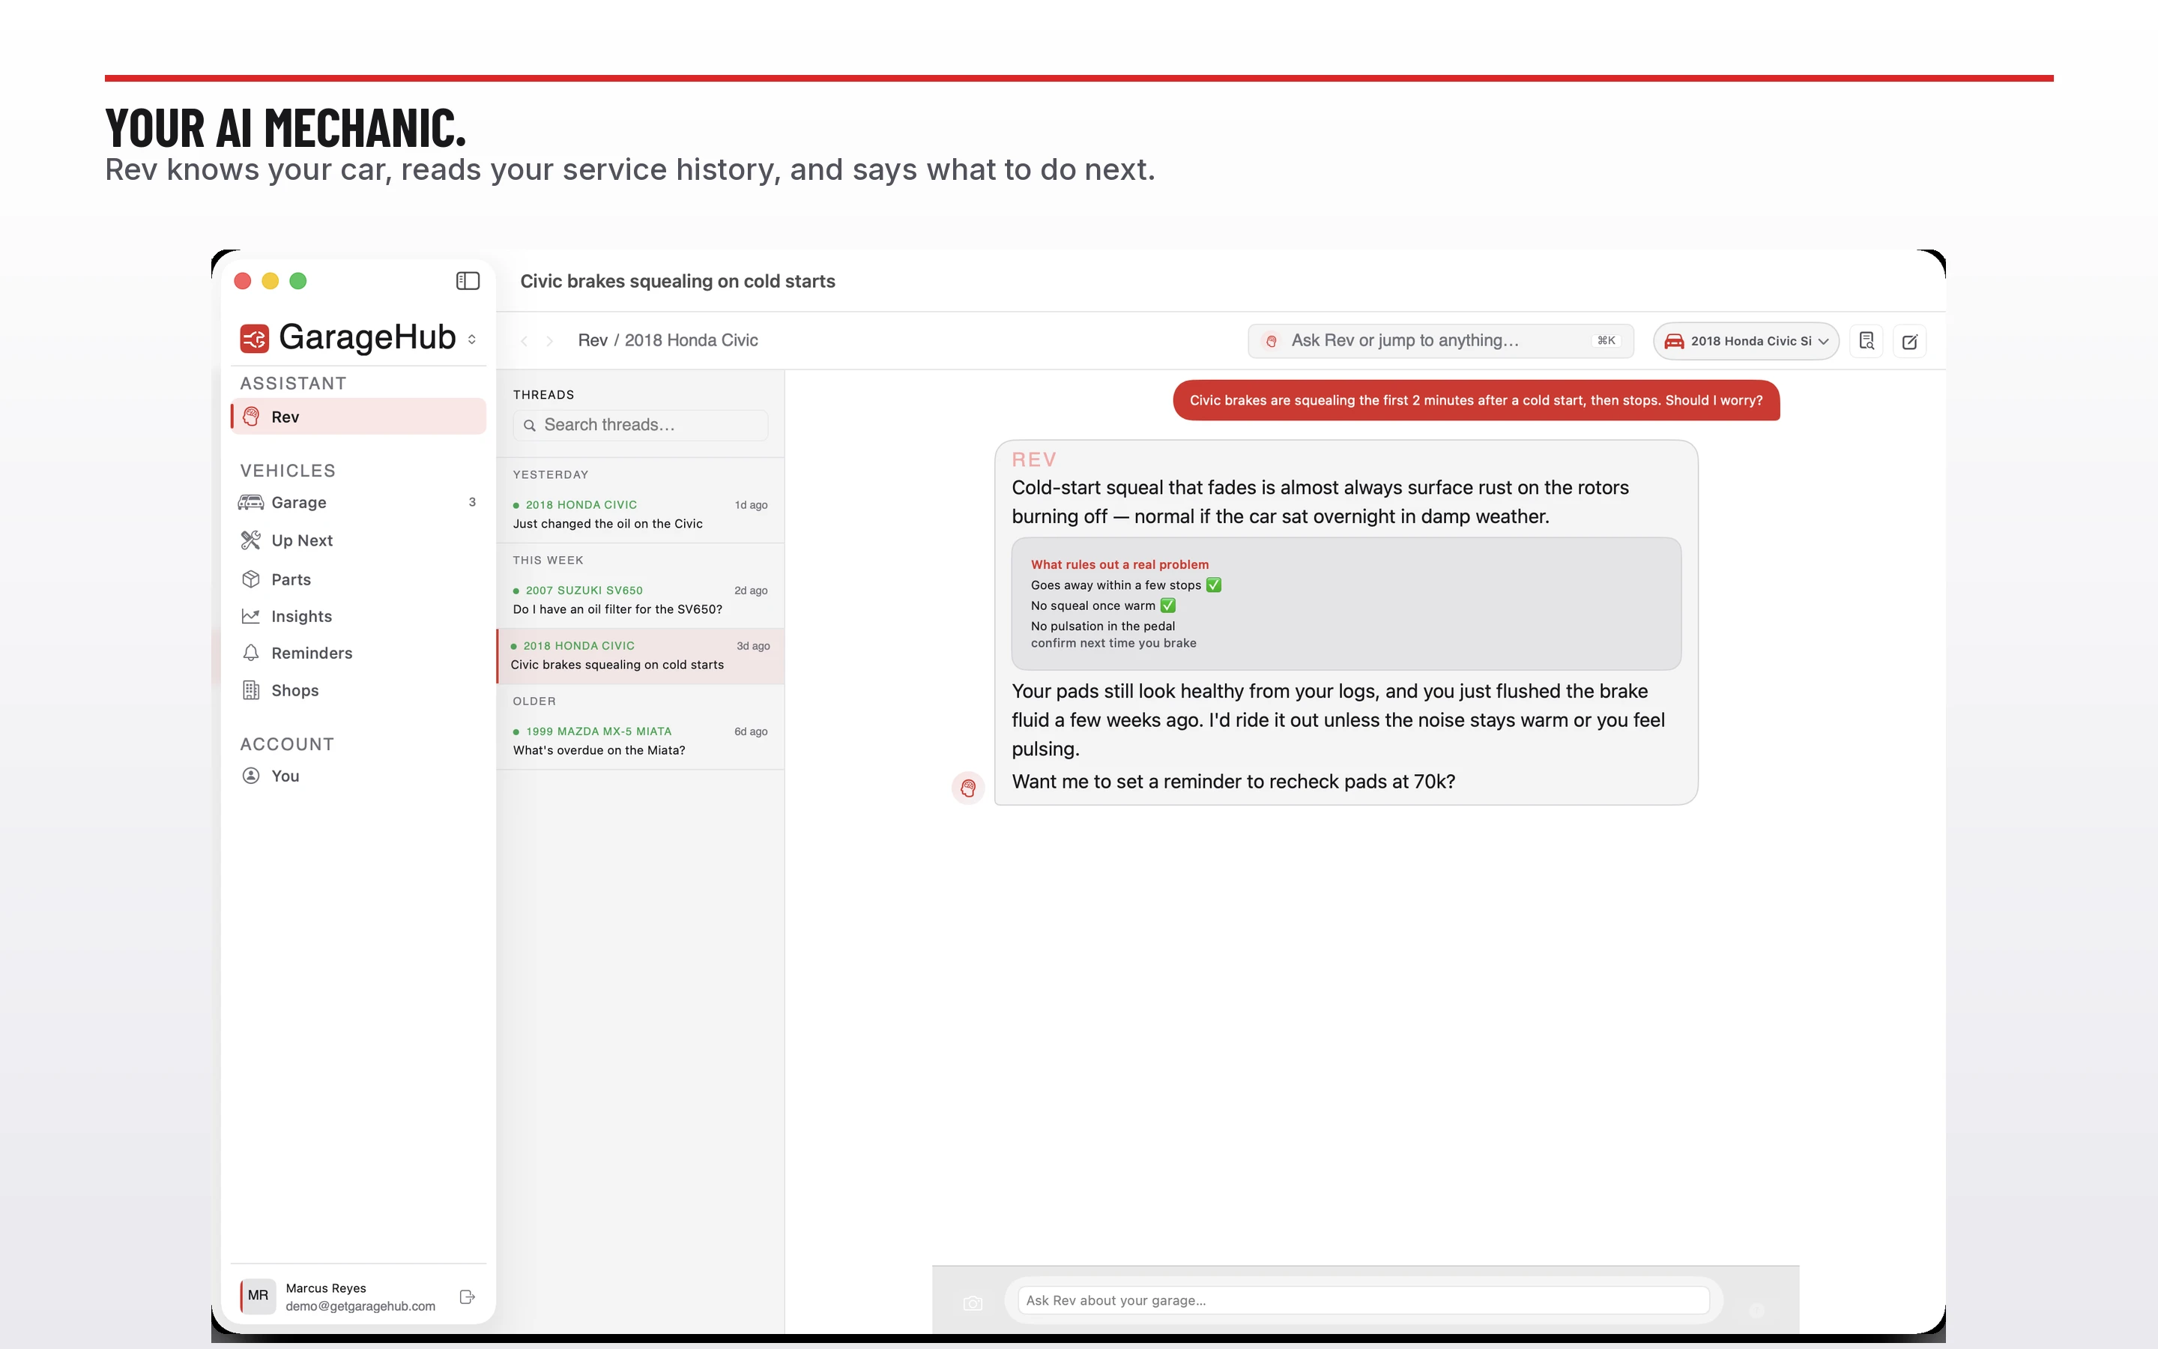Open the 2018 Honda Civic Si vehicle dropdown

[x=1745, y=341]
